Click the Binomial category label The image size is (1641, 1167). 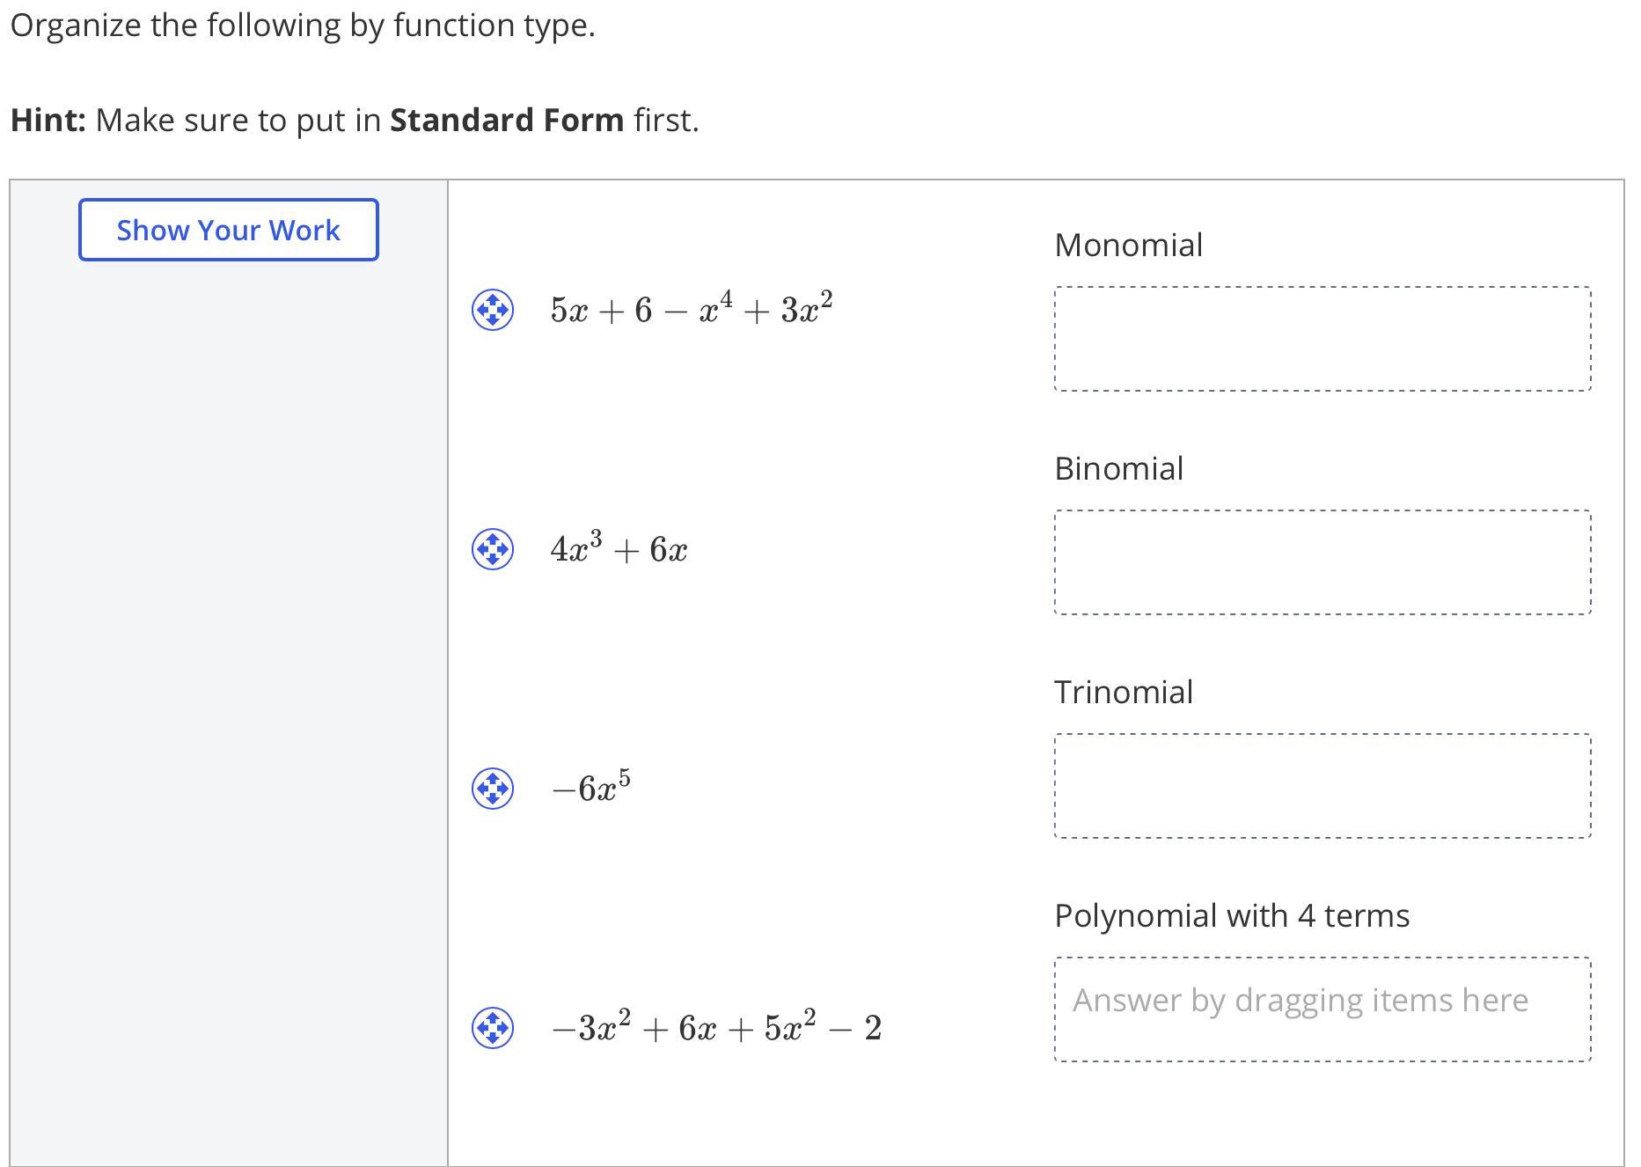1118,468
